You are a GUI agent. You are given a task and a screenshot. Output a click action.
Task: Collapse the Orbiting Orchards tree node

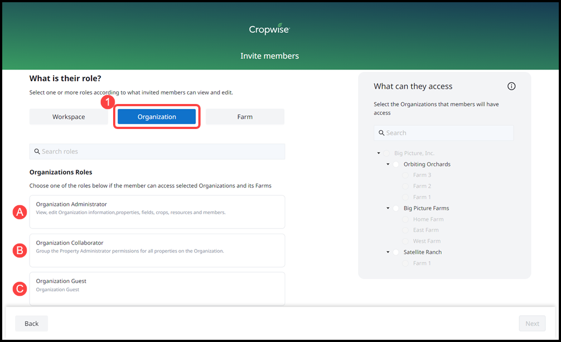(x=388, y=164)
